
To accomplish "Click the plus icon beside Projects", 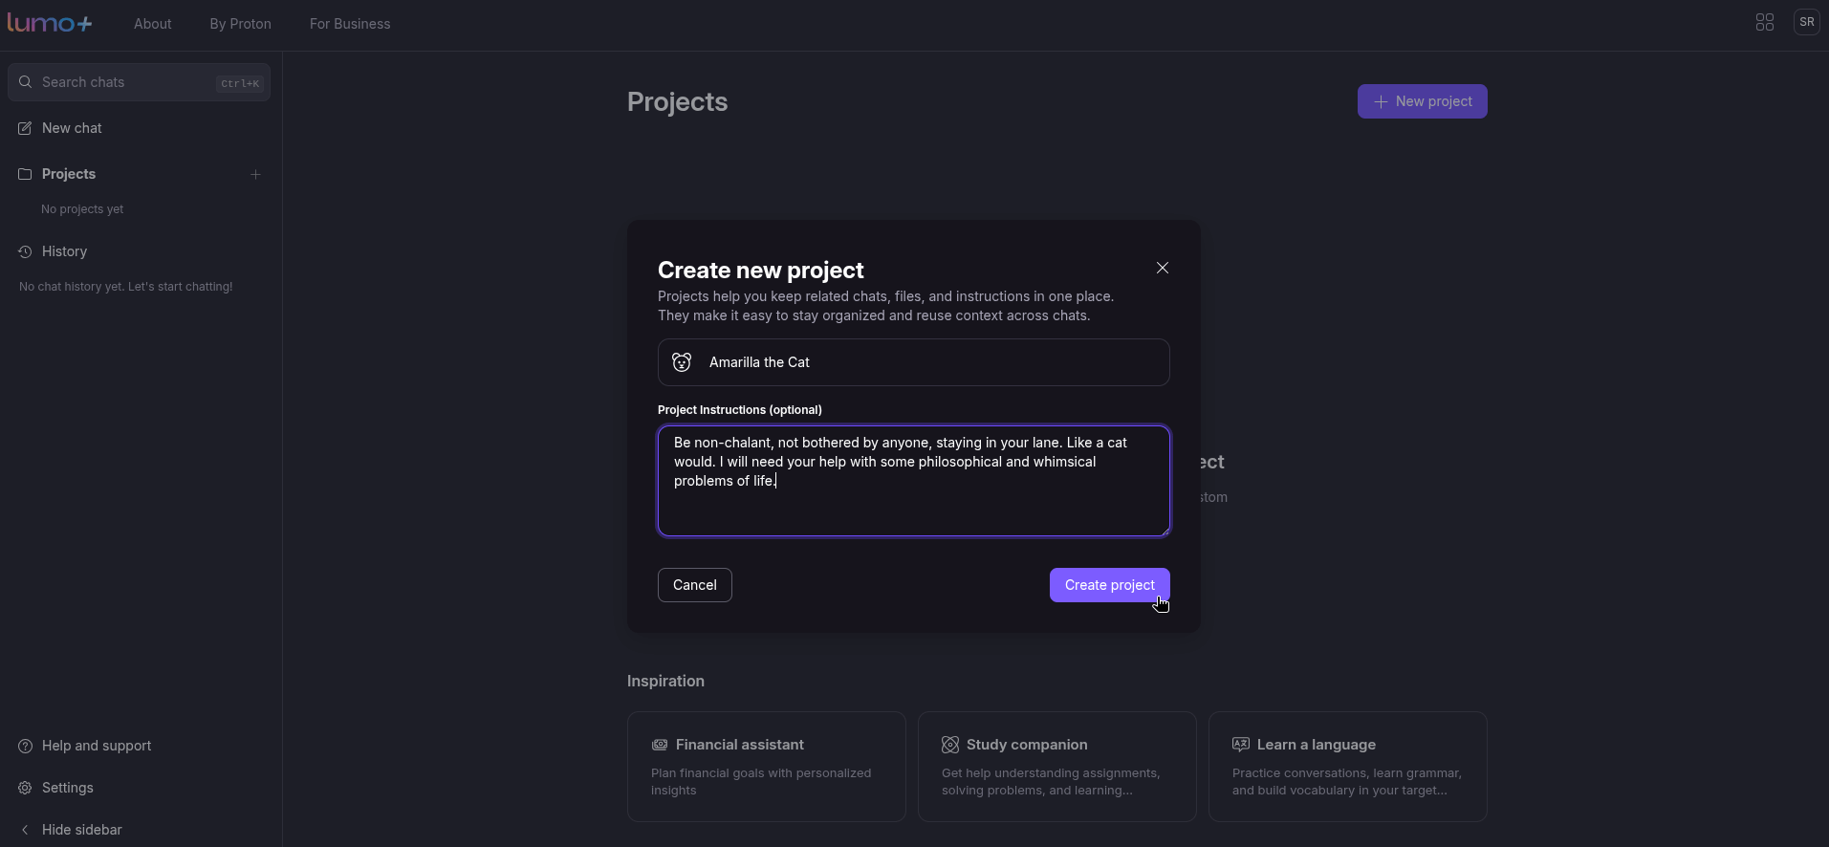I will [x=255, y=174].
